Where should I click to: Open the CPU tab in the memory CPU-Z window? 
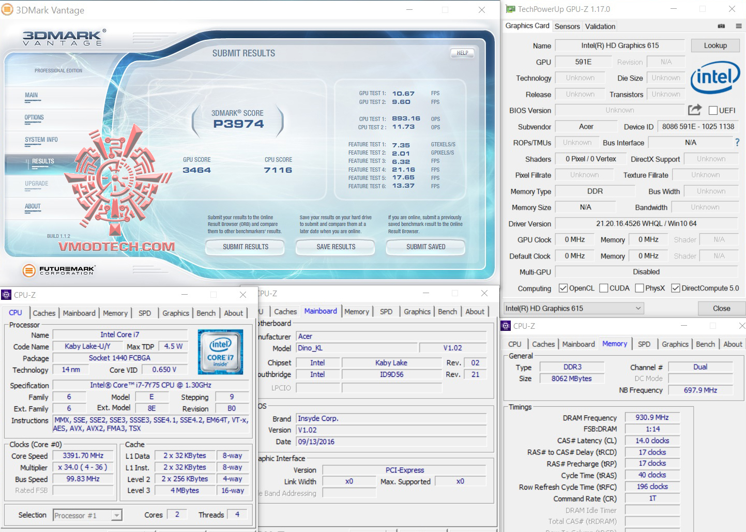(x=515, y=344)
